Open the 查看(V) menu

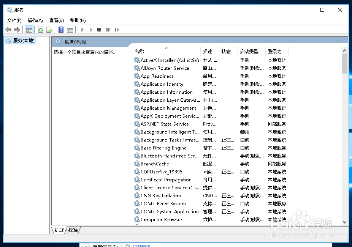(x=56, y=20)
